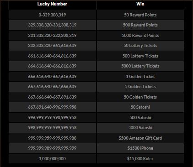The width and height of the screenshot is (193, 167).
Task: Select the $1500 iPhone prize cell
Action: (140, 148)
